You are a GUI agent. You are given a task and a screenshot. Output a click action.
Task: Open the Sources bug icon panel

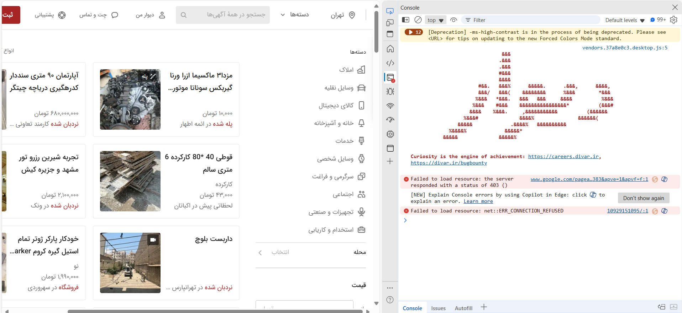(x=390, y=91)
